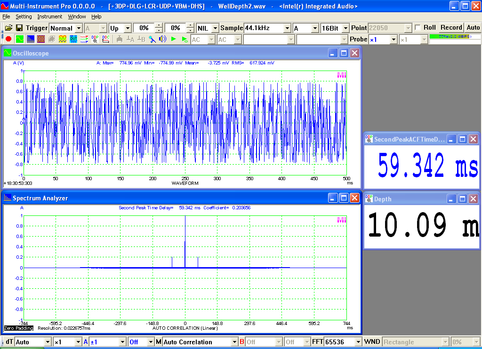Open the Help menu

(96, 16)
